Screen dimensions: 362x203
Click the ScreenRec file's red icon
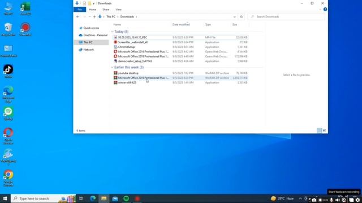[115, 42]
